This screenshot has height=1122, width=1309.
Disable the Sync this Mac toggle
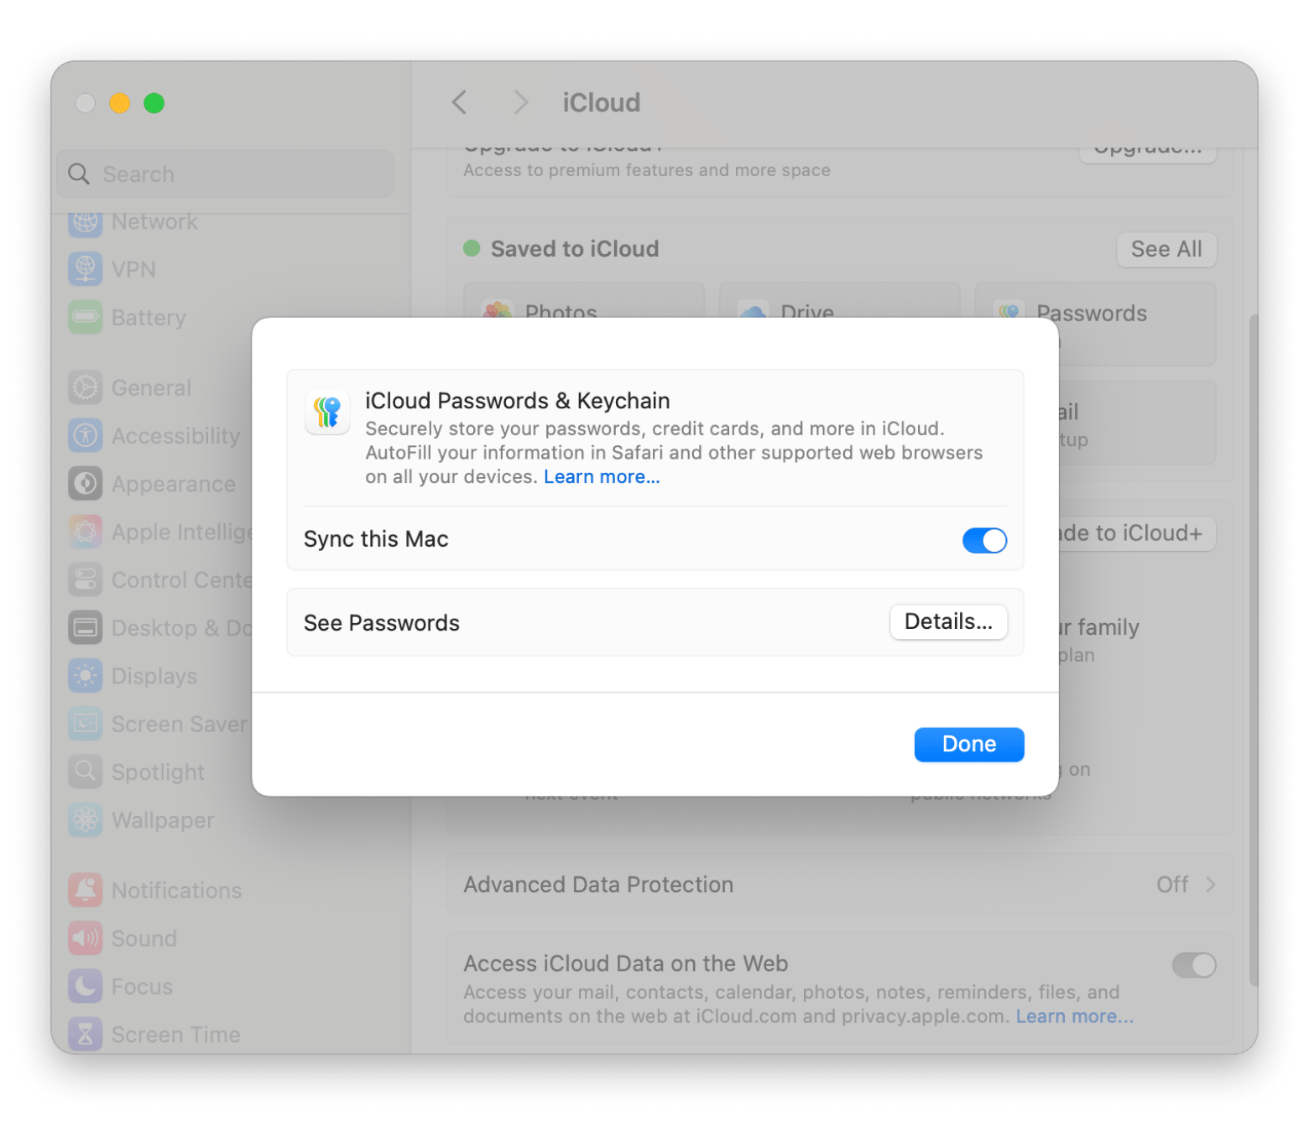(983, 540)
